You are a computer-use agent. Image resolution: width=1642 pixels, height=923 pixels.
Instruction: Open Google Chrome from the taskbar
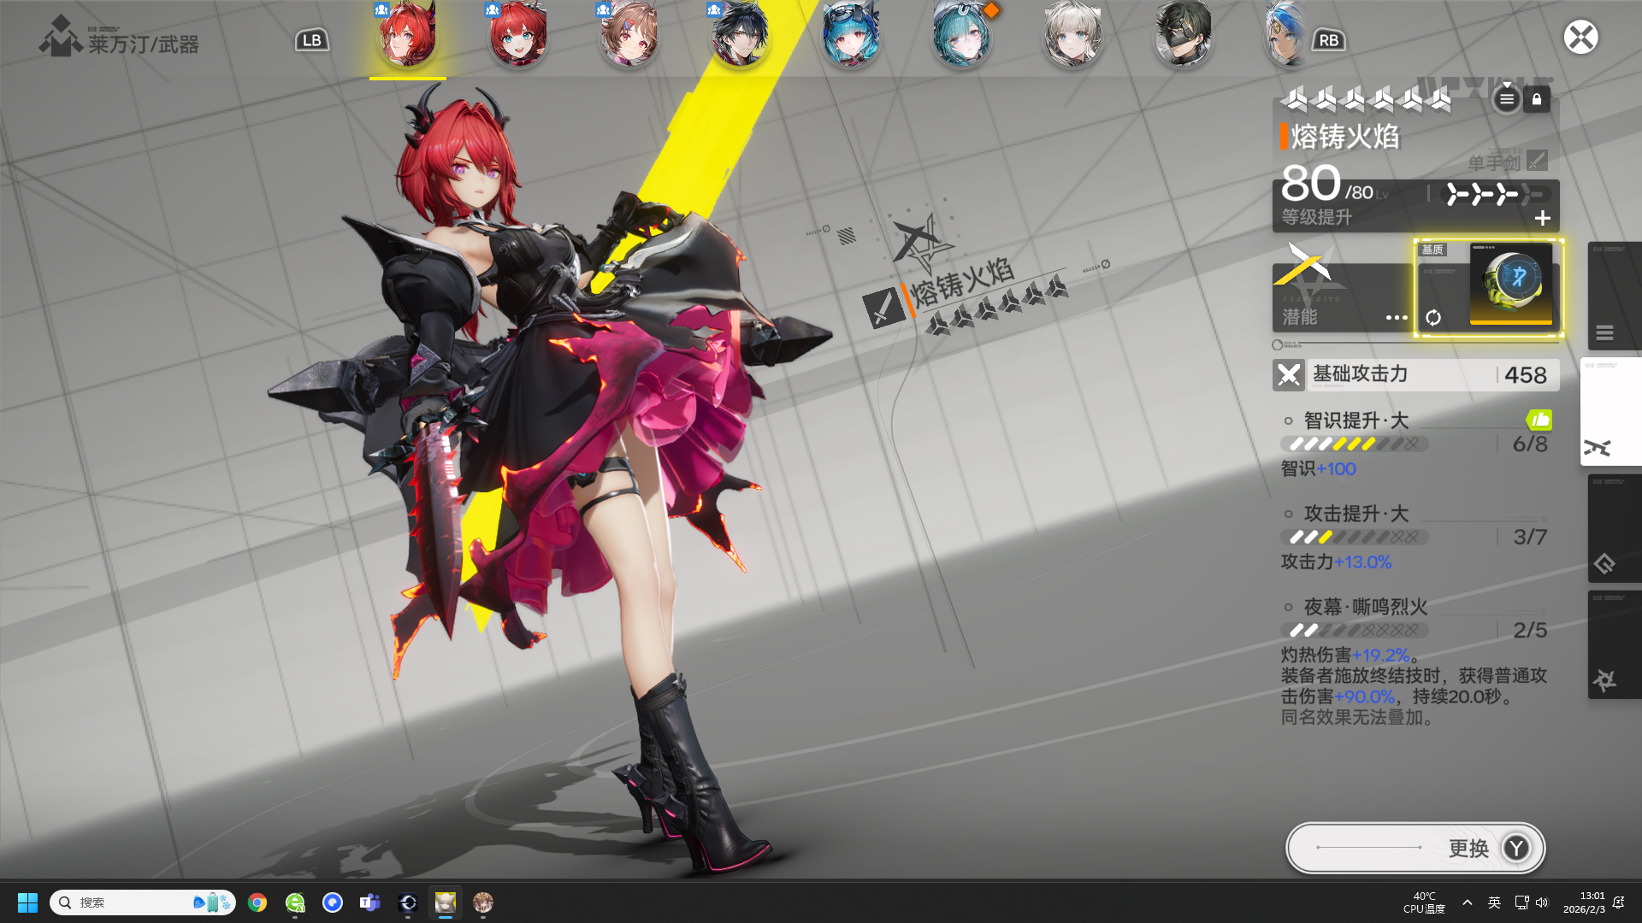[257, 902]
